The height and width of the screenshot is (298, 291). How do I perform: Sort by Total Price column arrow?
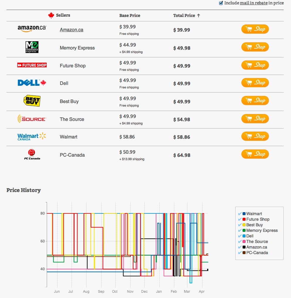[x=199, y=16]
